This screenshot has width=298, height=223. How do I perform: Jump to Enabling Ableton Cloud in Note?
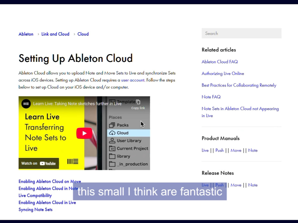click(48, 189)
